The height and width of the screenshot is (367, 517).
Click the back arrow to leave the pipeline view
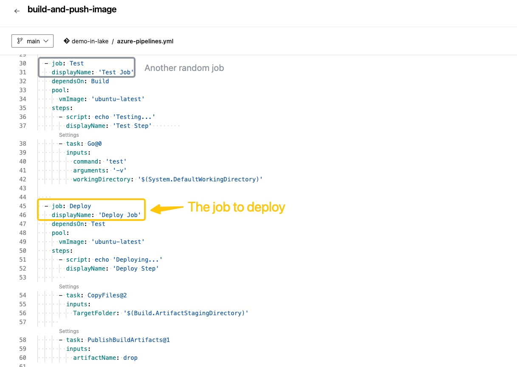point(17,11)
